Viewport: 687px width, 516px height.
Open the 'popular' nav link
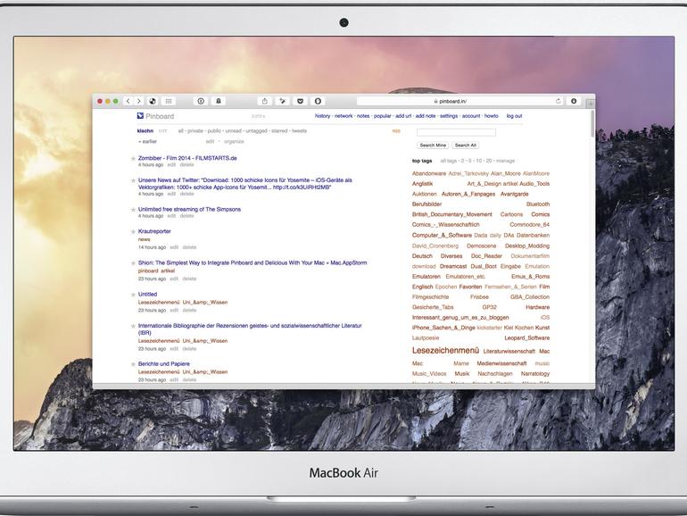coord(382,116)
